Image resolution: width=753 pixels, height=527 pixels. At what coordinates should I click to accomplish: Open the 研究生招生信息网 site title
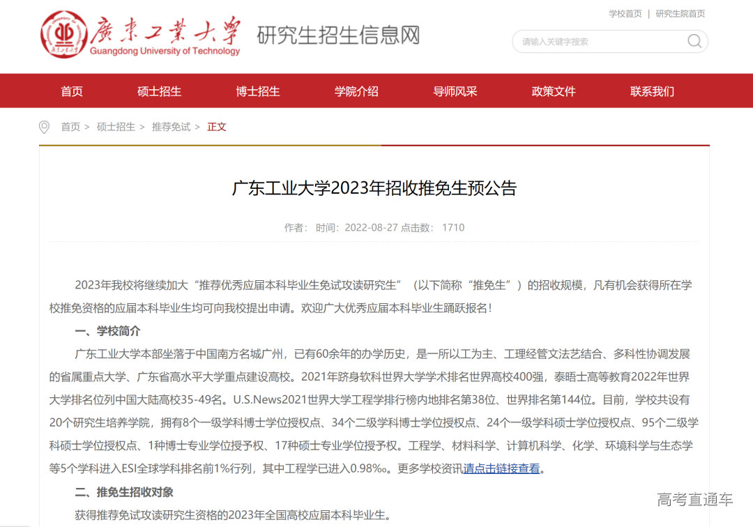point(340,35)
